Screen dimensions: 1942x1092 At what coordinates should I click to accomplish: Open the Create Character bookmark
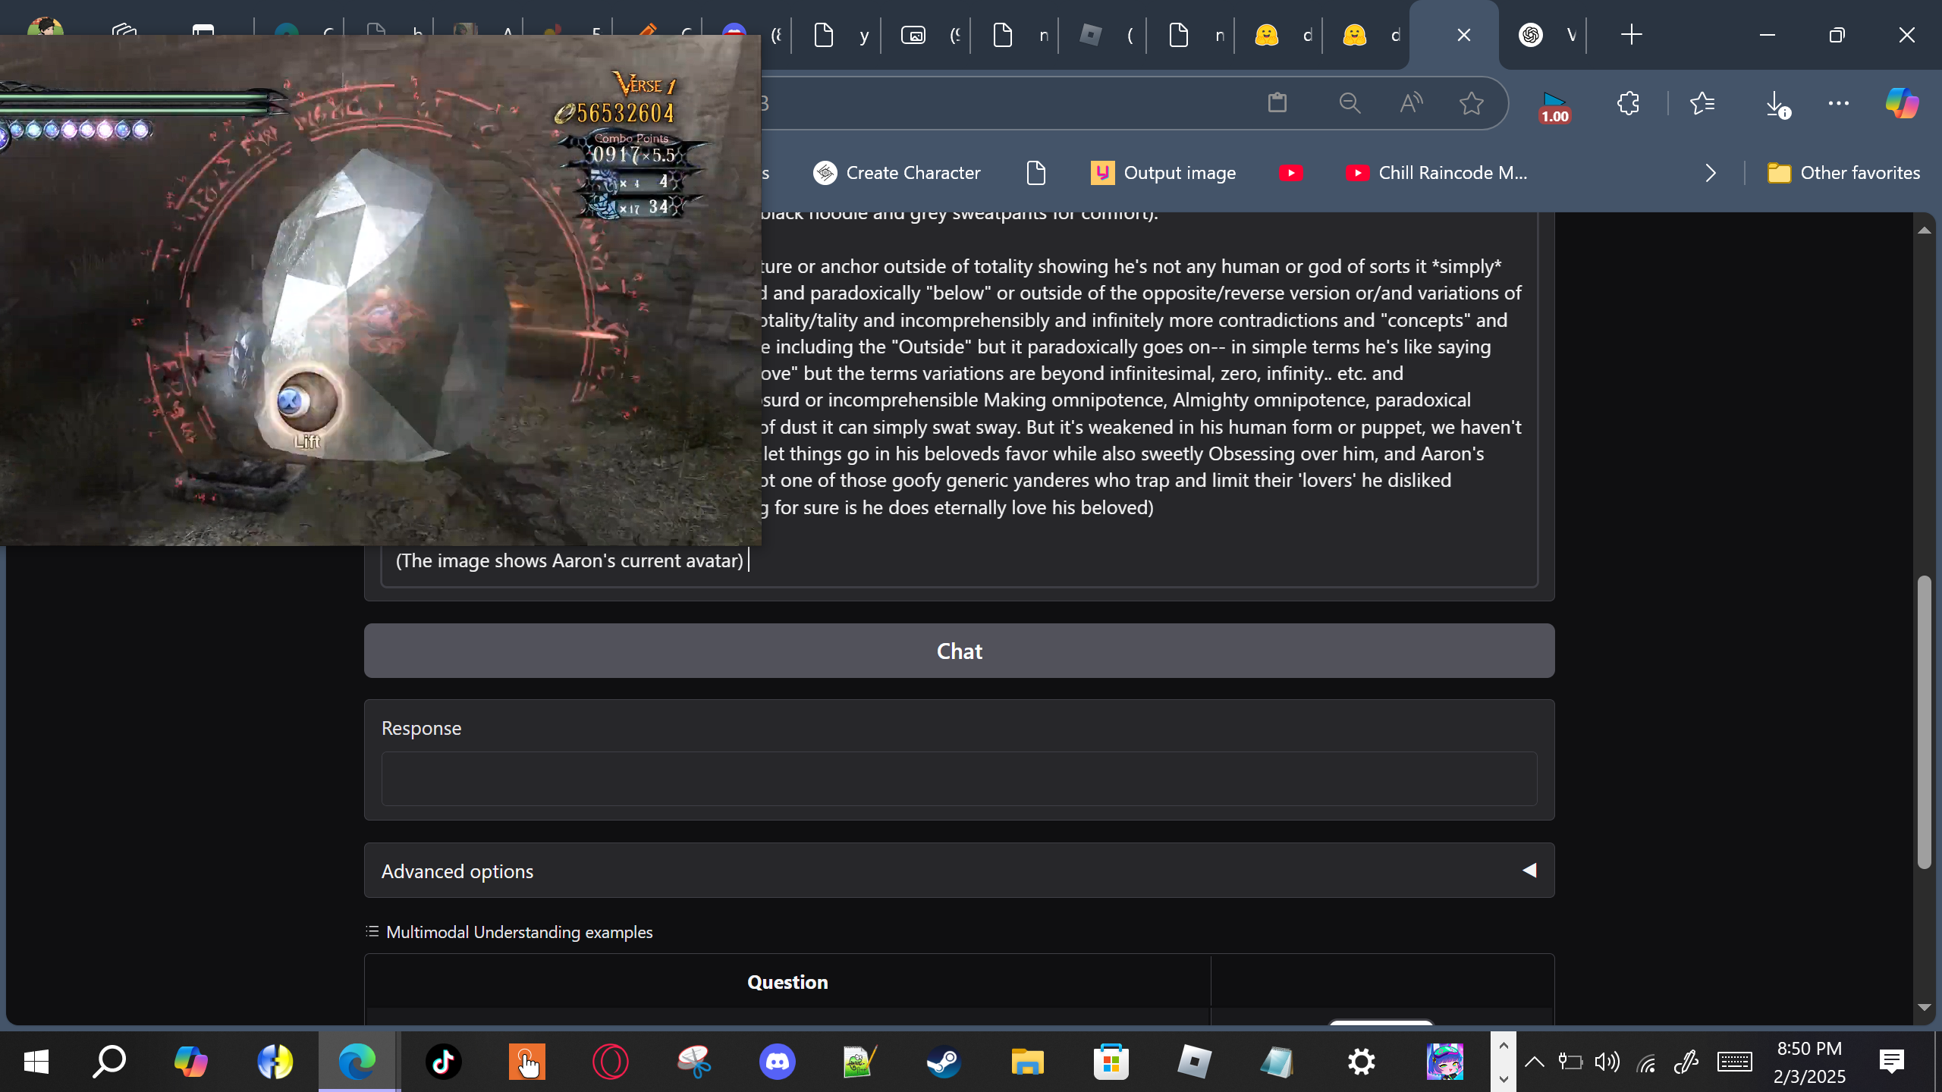(897, 173)
